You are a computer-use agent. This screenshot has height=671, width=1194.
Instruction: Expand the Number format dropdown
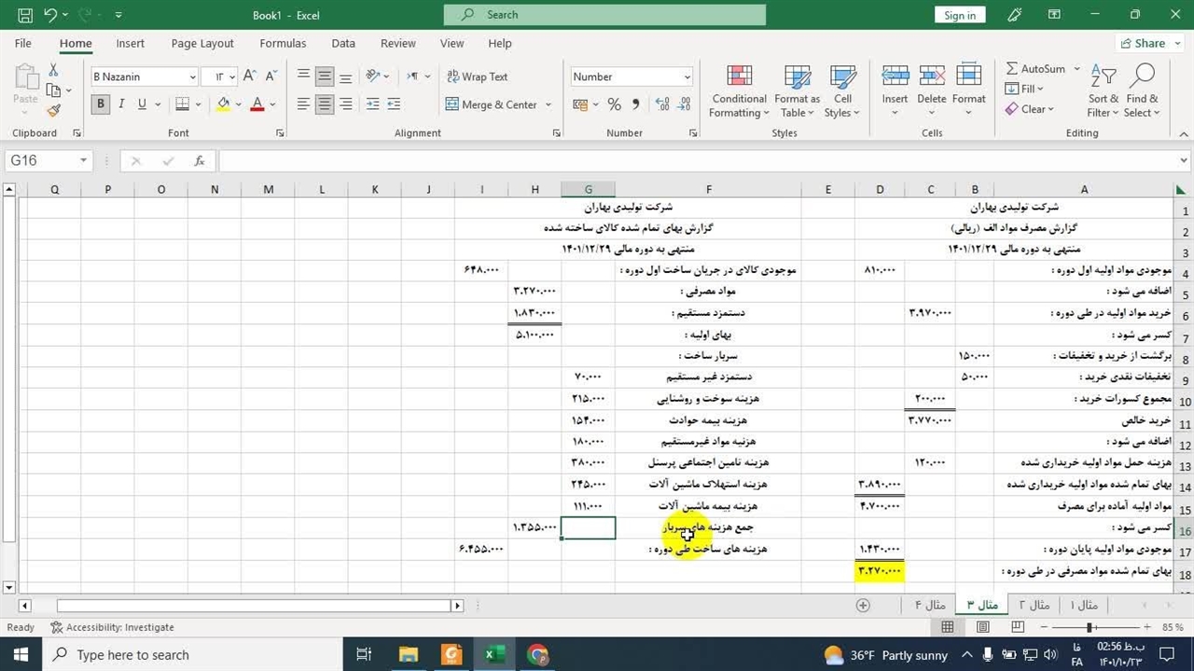[687, 77]
